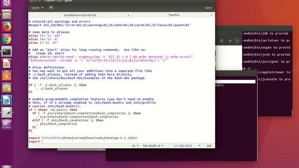Click 'appletviewer' line in the terminal
Image resolution: width=299 pixels, height=168 pixels.
coord(274,72)
